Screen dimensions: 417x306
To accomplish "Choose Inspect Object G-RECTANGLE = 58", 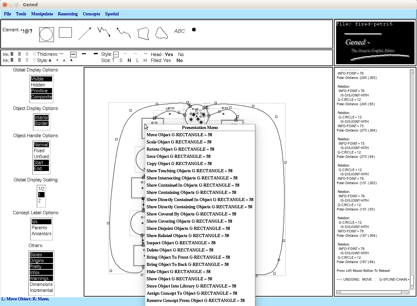I will [x=200, y=243].
